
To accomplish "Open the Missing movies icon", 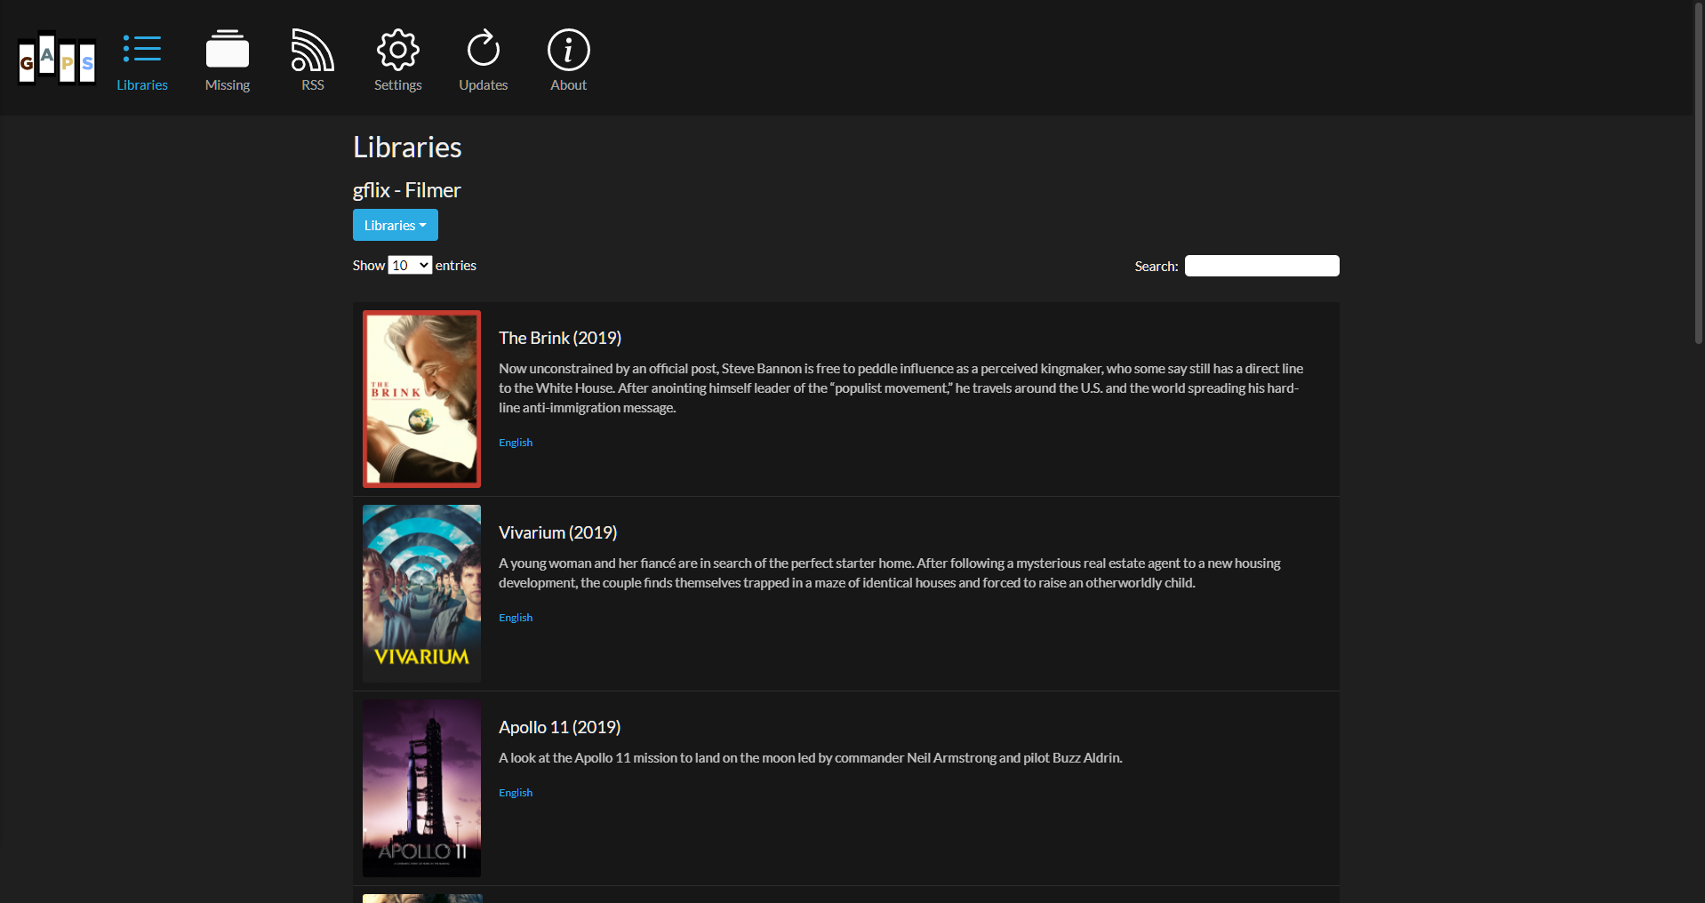I will pos(228,50).
